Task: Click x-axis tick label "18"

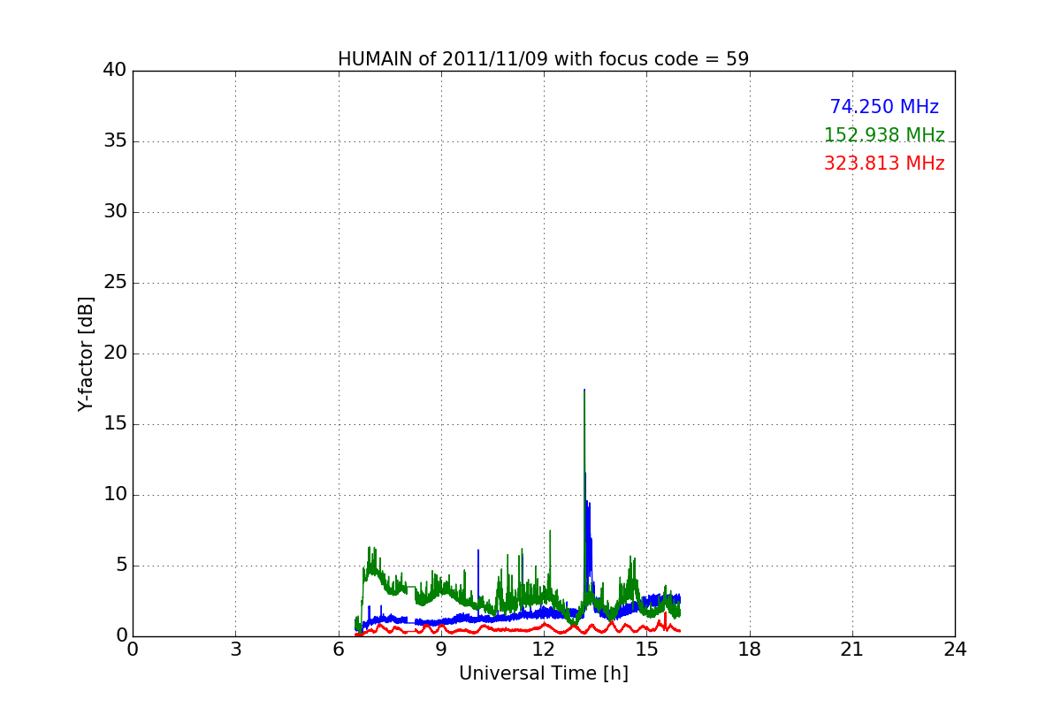Action: 750,650
